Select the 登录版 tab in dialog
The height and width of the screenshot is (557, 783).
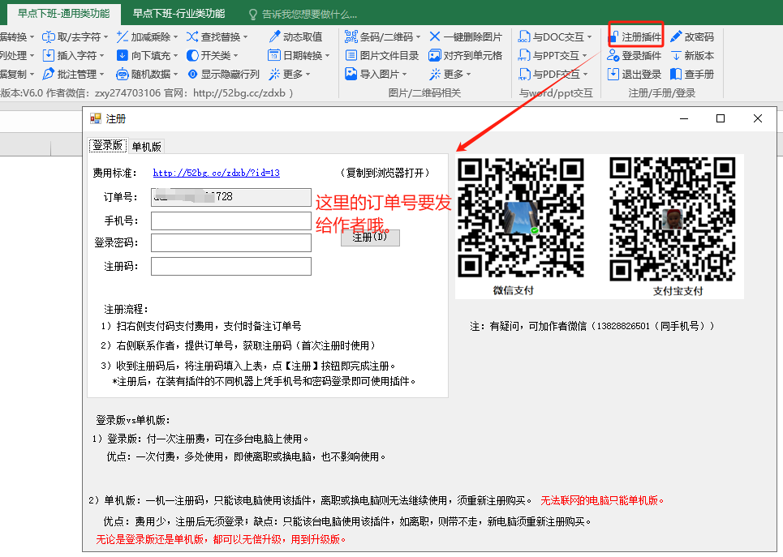coord(108,145)
